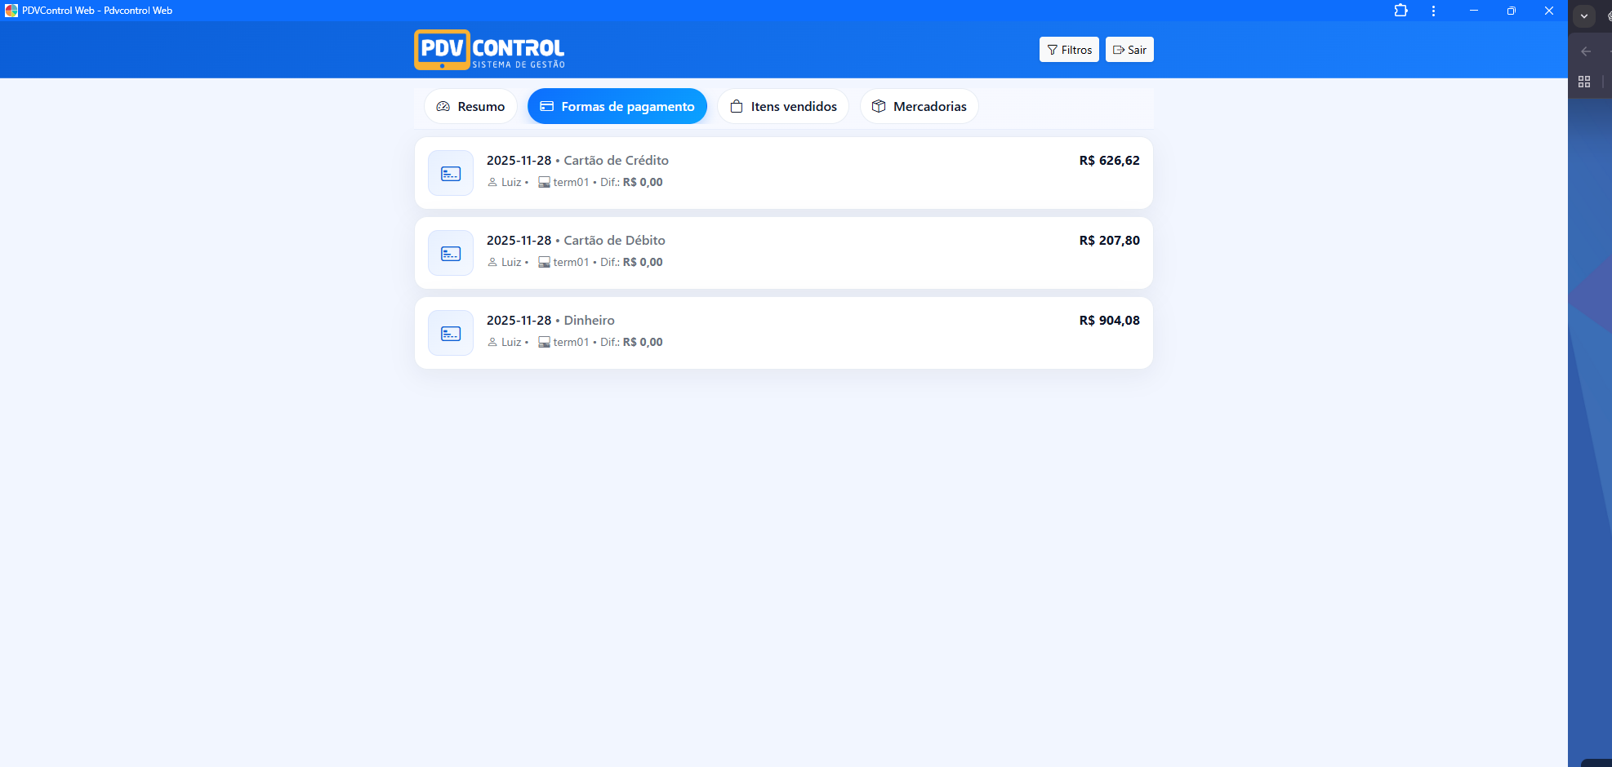
Task: Click the package icon on the Mercadorias tab
Action: click(x=879, y=106)
